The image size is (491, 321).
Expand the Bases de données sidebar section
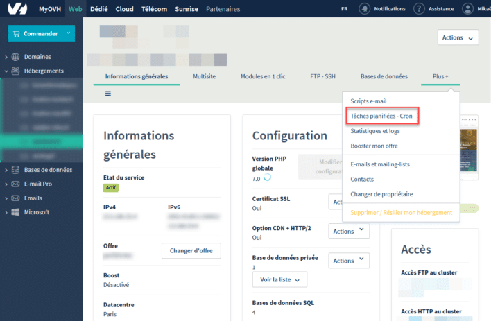[x=6, y=170]
